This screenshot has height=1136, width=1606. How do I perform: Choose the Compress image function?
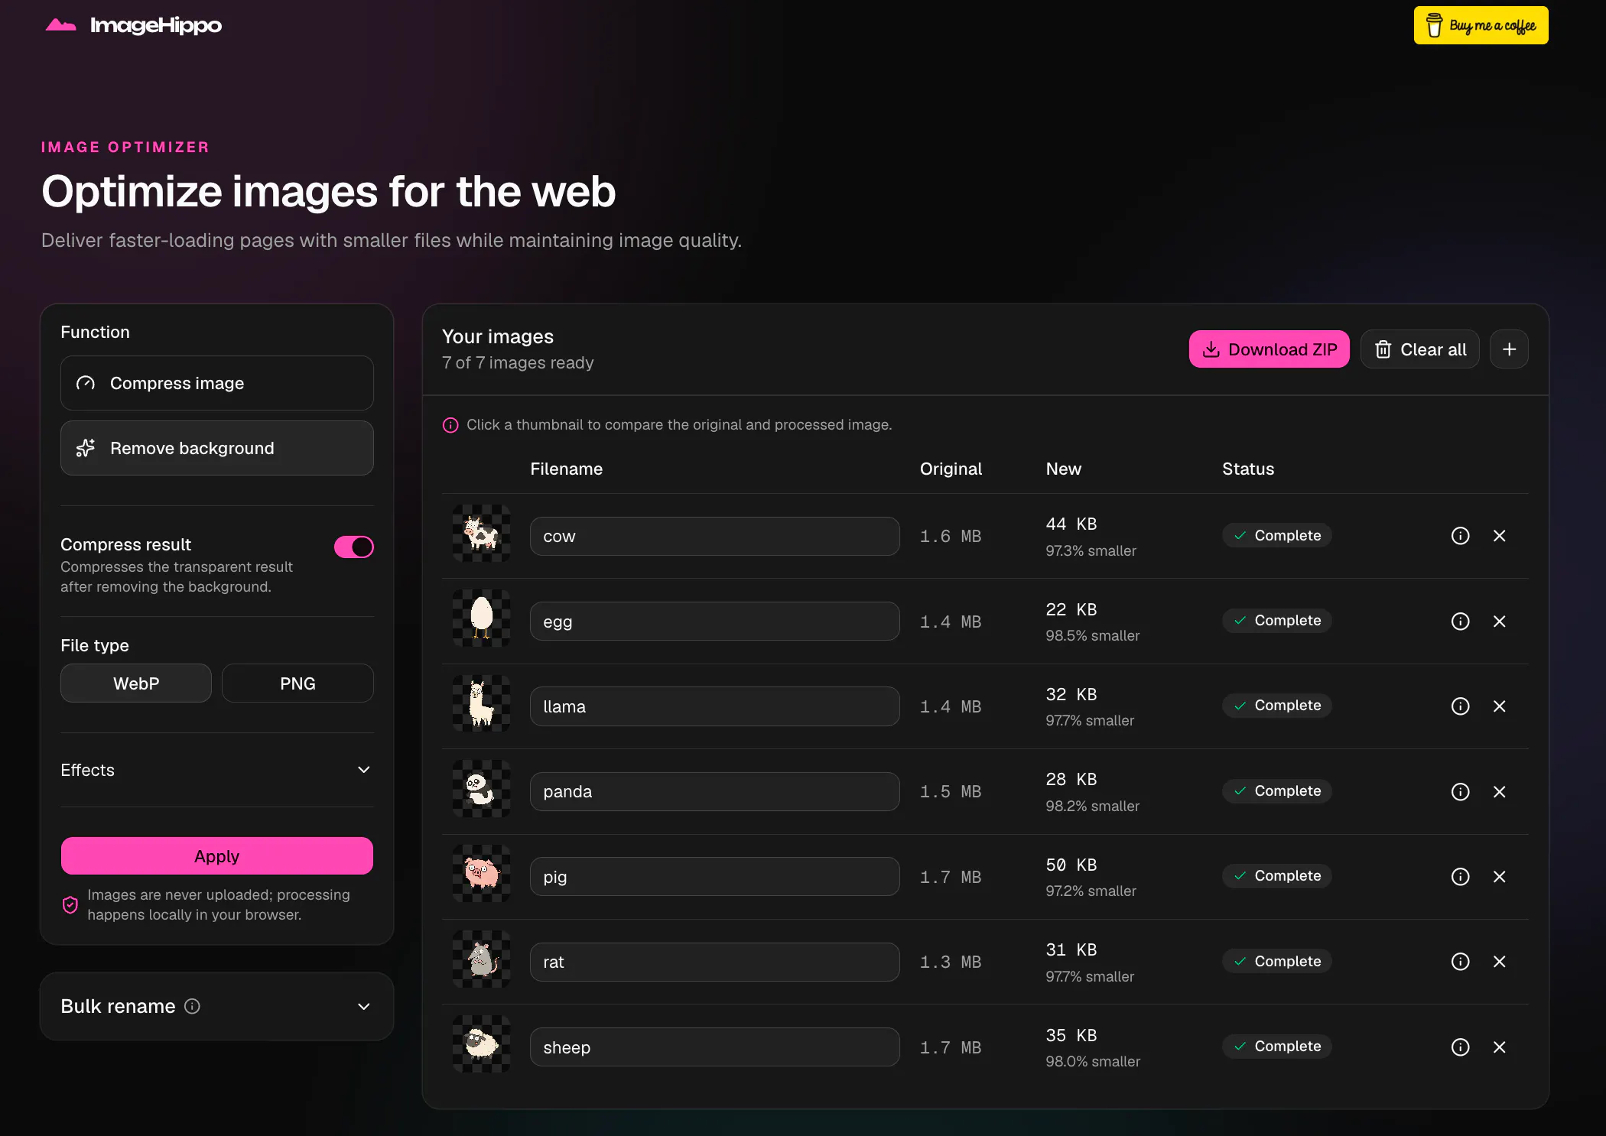point(217,383)
